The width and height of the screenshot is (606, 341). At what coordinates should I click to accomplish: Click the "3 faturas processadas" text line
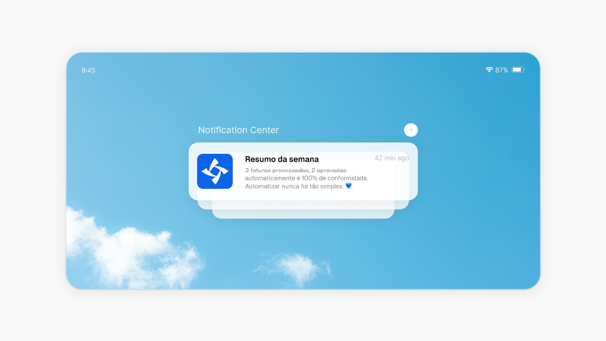tap(295, 170)
